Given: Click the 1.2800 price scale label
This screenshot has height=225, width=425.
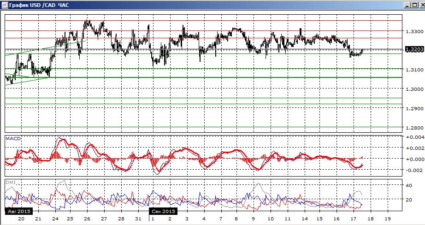Looking at the screenshot, I should coord(413,128).
